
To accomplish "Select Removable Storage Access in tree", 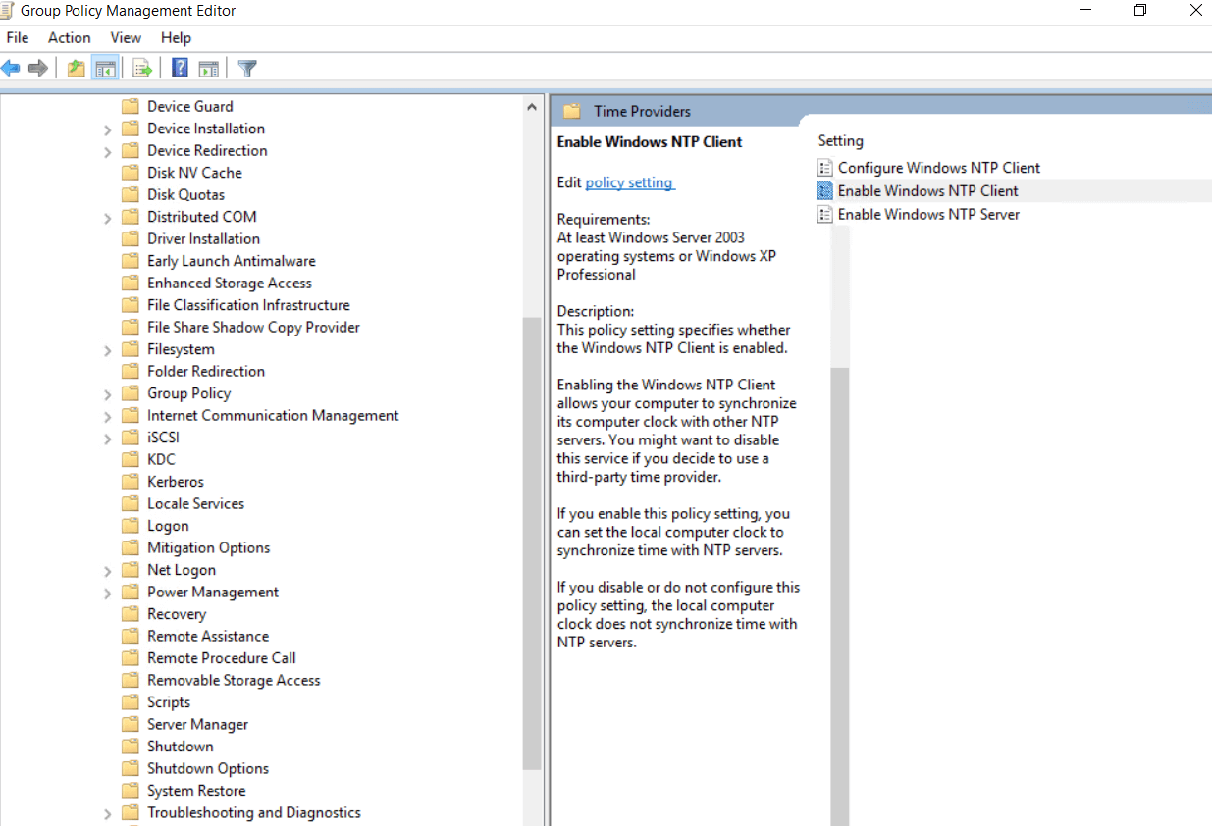I will click(234, 680).
